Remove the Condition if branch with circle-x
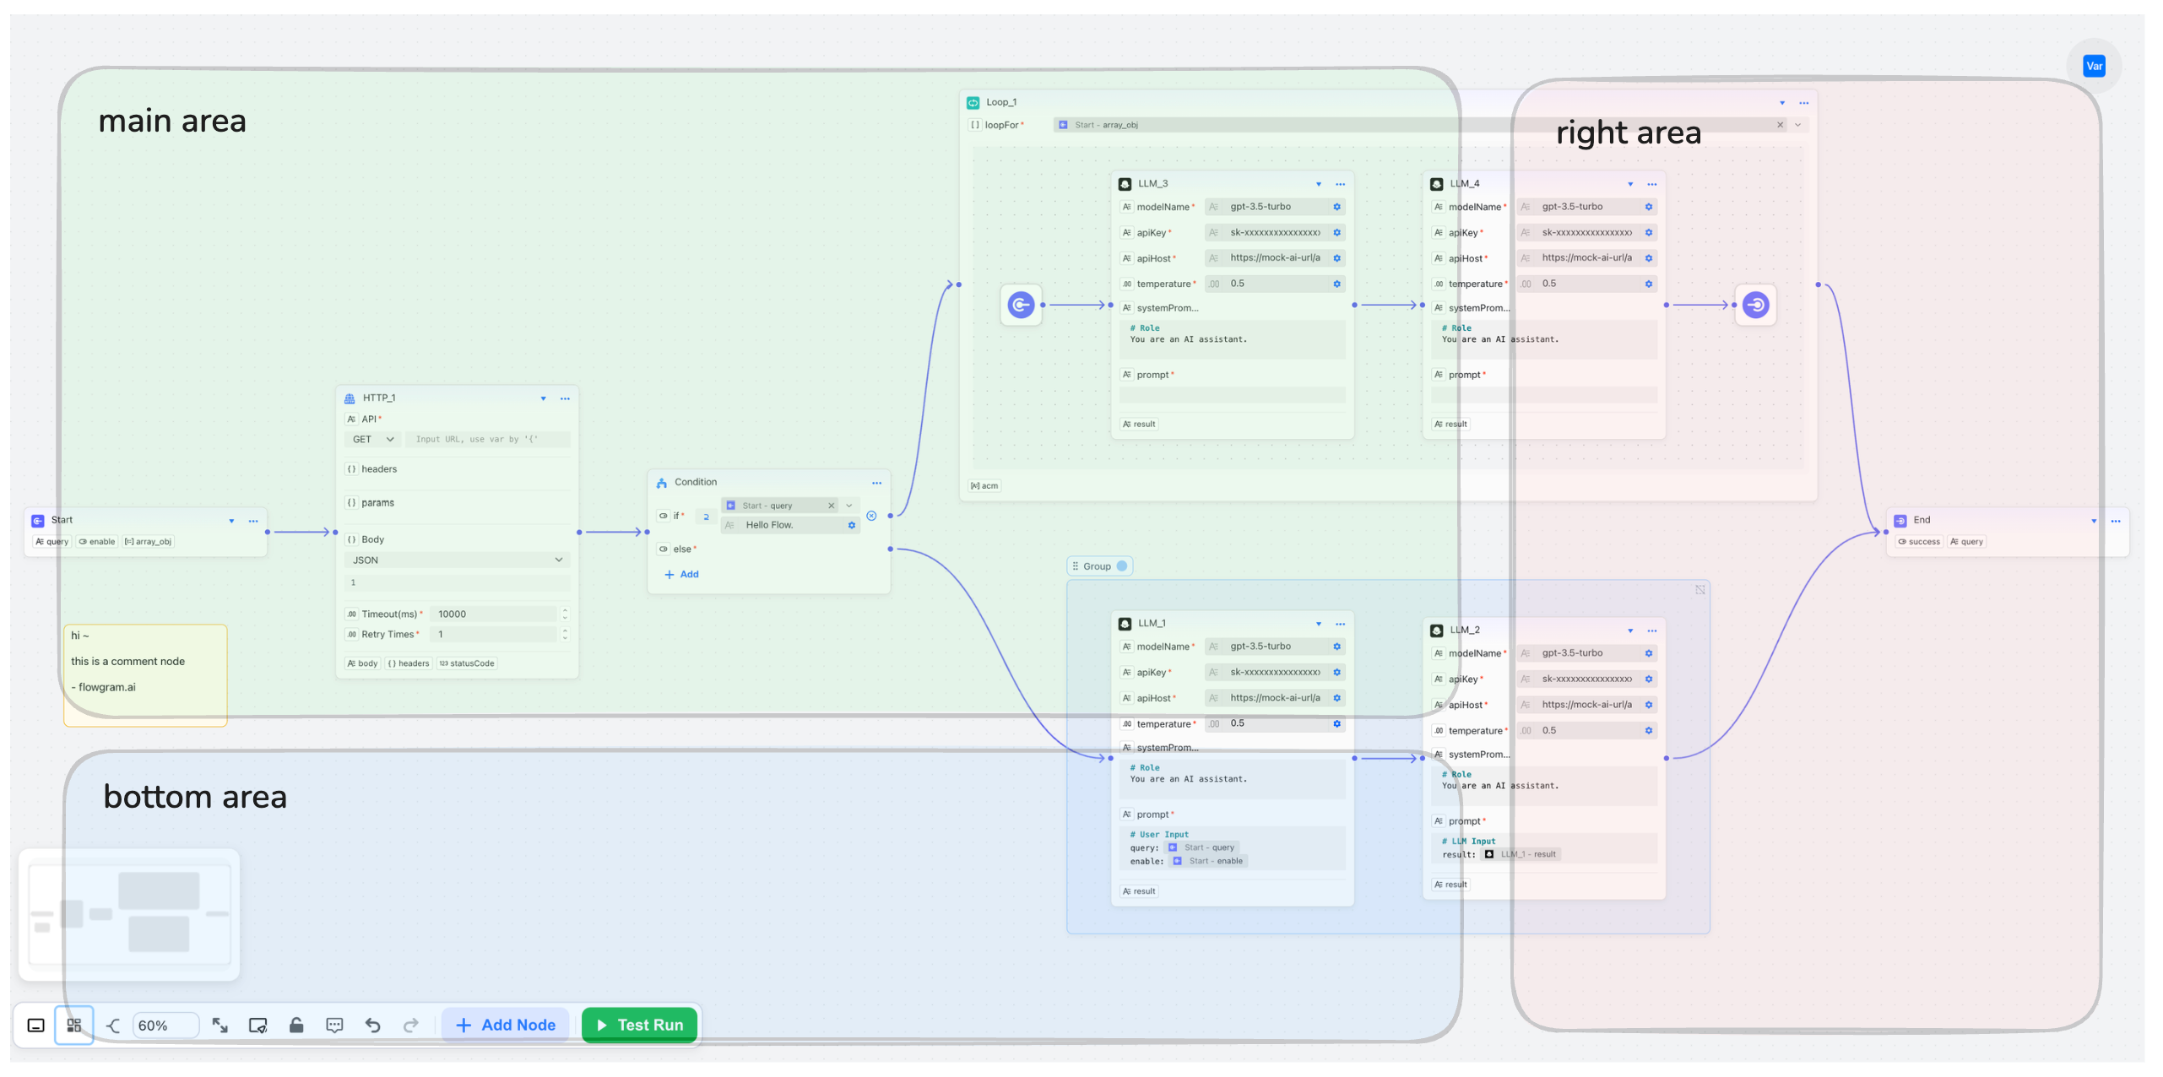This screenshot has height=1077, width=2163. pyautogui.click(x=871, y=516)
